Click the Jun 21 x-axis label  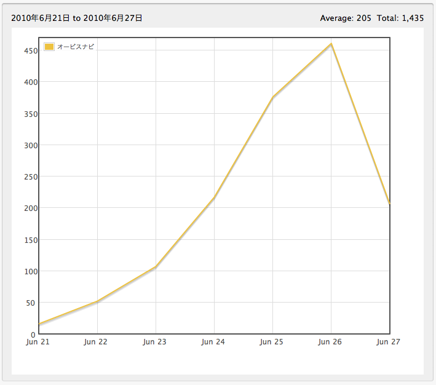click(x=38, y=342)
